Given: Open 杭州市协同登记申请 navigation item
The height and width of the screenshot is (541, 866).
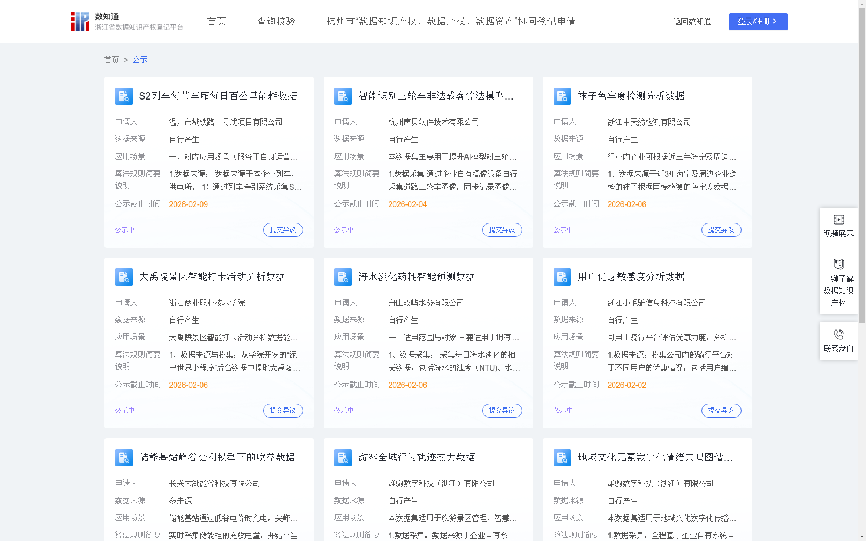Looking at the screenshot, I should [451, 22].
